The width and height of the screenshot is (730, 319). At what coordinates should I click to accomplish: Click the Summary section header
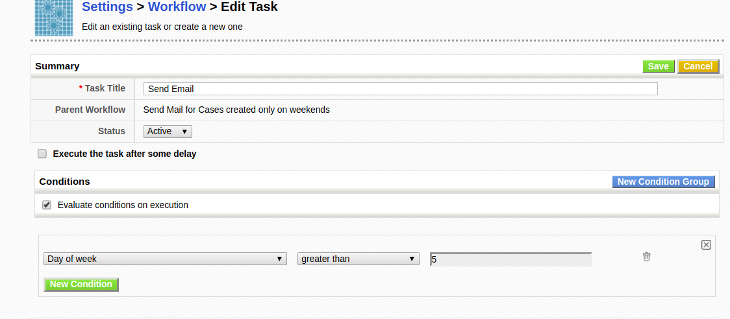57,66
